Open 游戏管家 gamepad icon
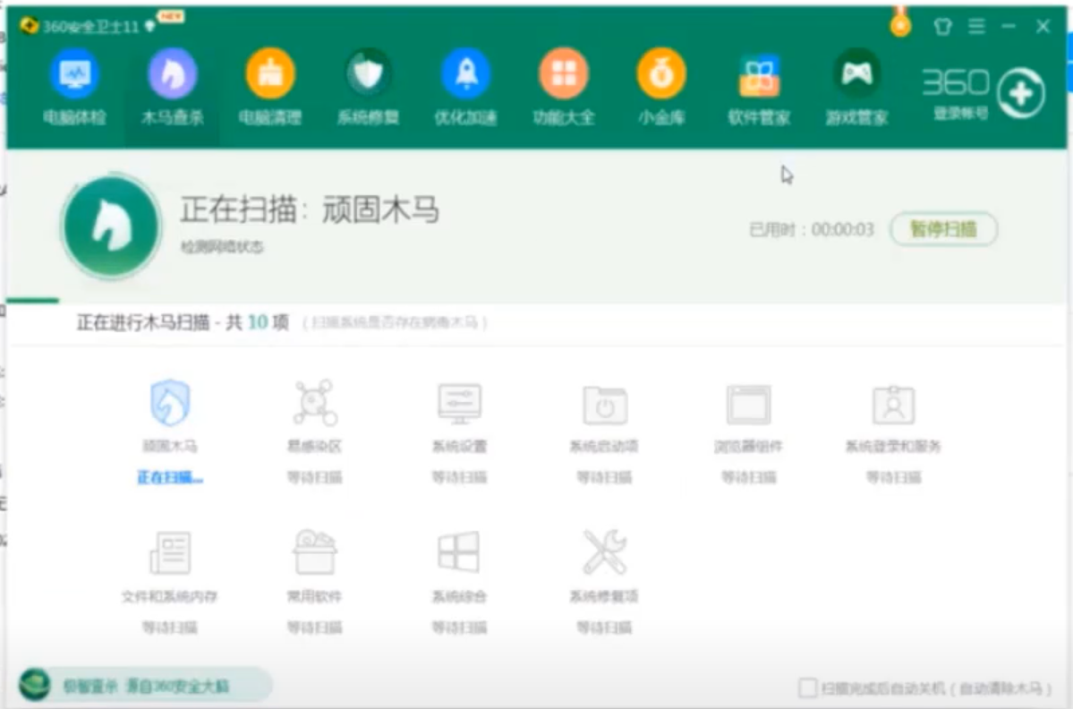The width and height of the screenshot is (1073, 709). click(x=856, y=73)
